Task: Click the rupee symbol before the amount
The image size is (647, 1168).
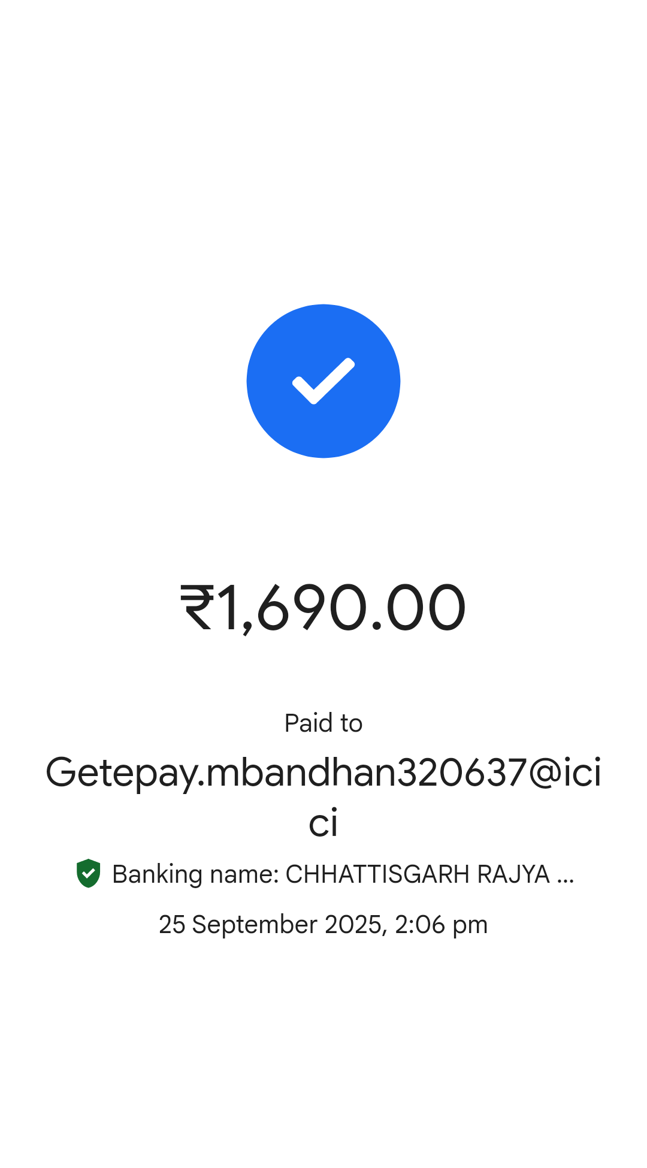Action: pyautogui.click(x=197, y=608)
